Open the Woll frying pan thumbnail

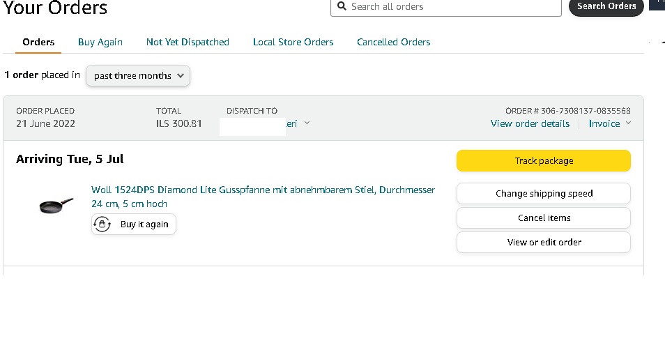[x=56, y=205]
